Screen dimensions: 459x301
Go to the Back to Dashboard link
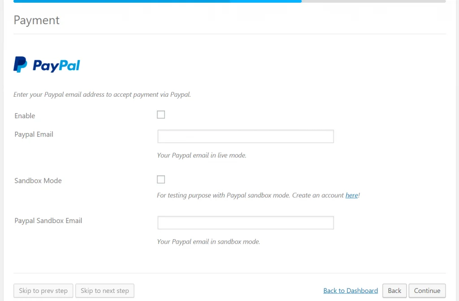(x=351, y=291)
